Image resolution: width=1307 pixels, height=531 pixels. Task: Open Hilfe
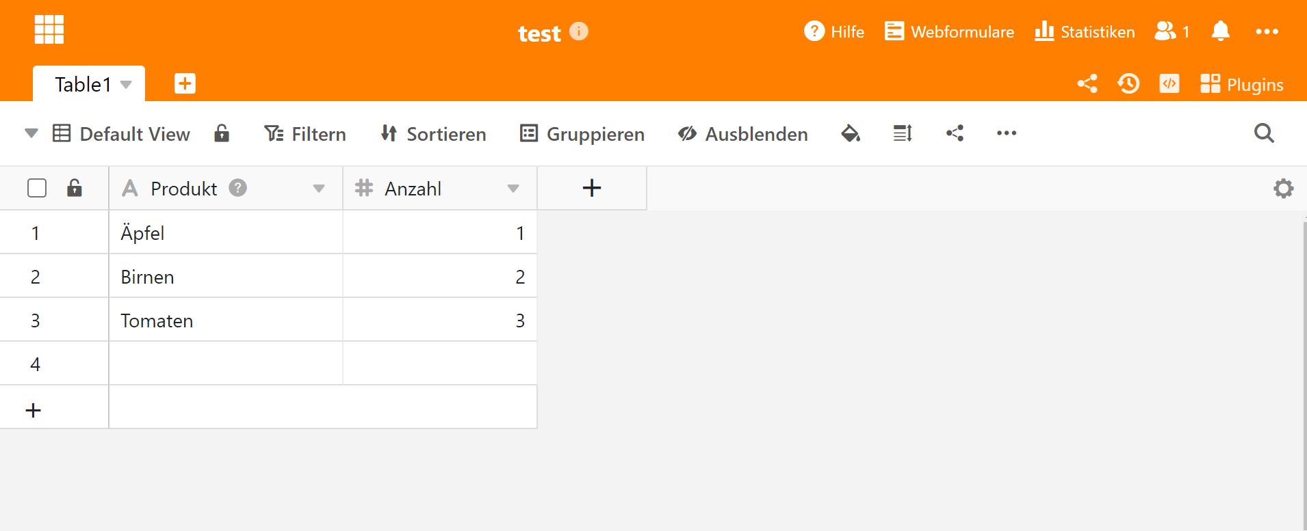click(834, 31)
